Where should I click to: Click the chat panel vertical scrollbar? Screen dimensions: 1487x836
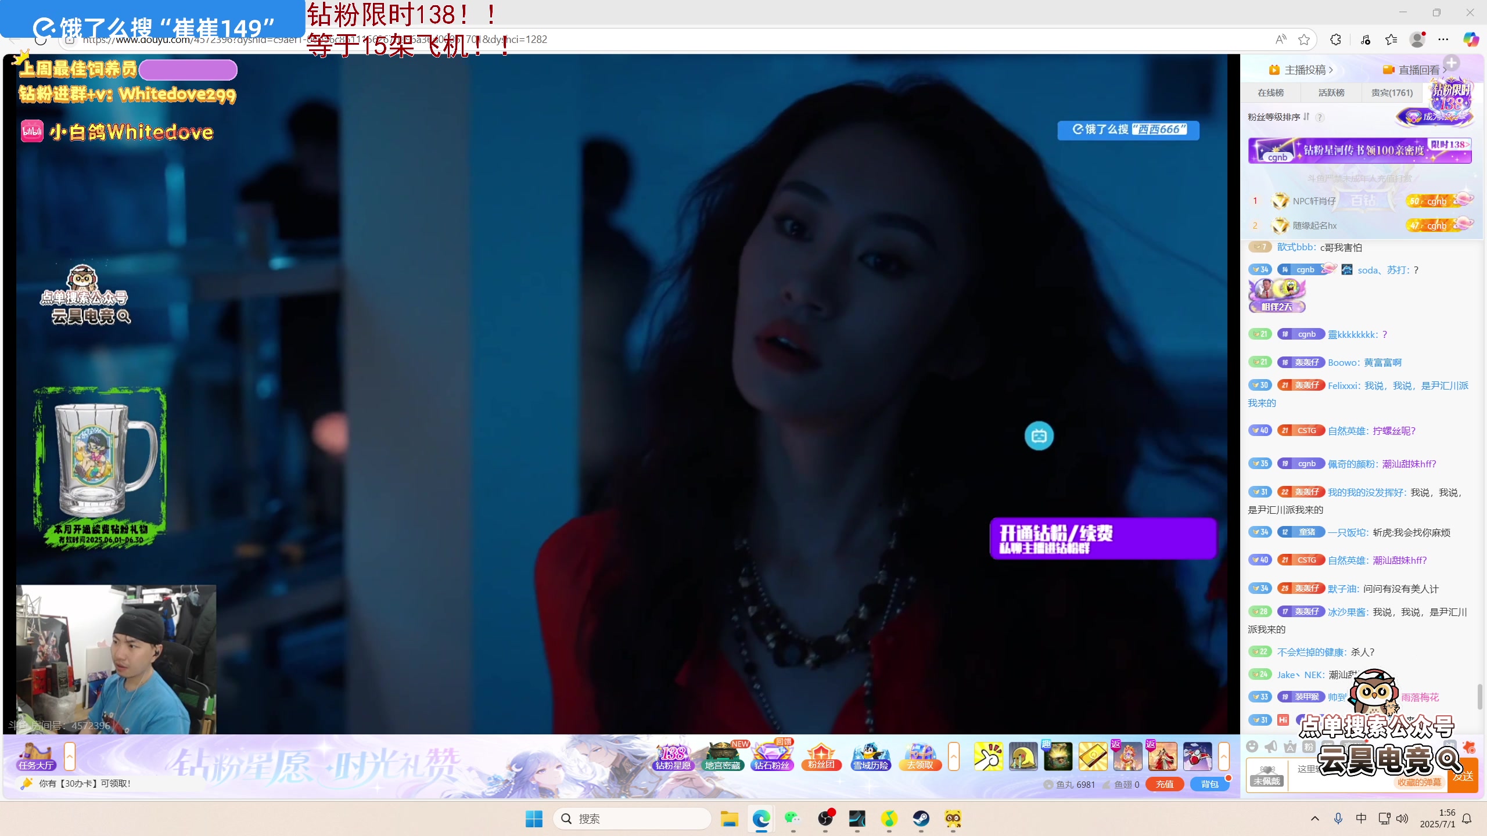click(x=1480, y=697)
